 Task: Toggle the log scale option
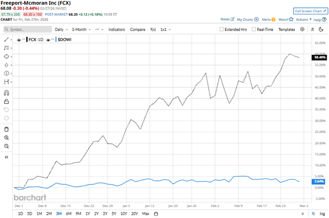pos(323,214)
